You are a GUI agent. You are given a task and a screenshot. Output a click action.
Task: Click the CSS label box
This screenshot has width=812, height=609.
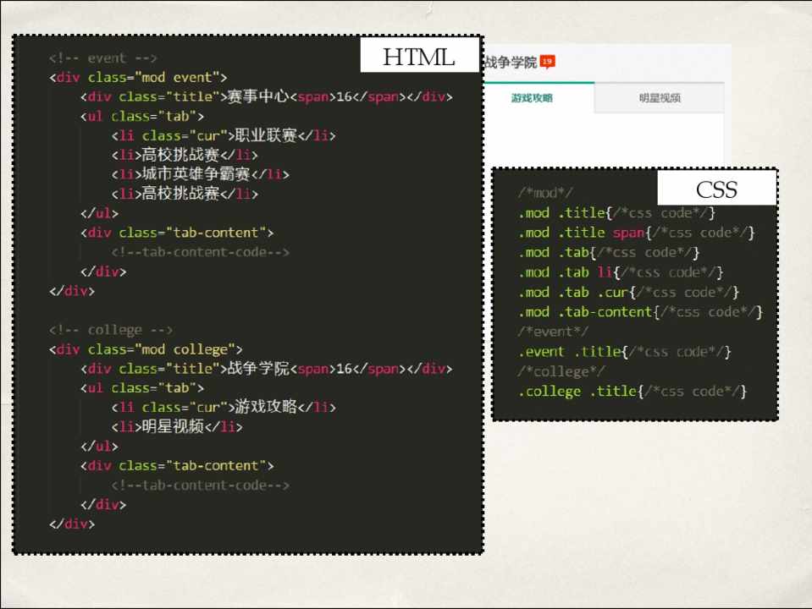point(716,188)
